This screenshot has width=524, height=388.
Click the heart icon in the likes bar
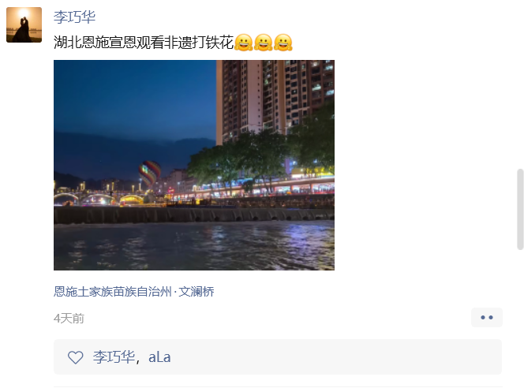(76, 357)
